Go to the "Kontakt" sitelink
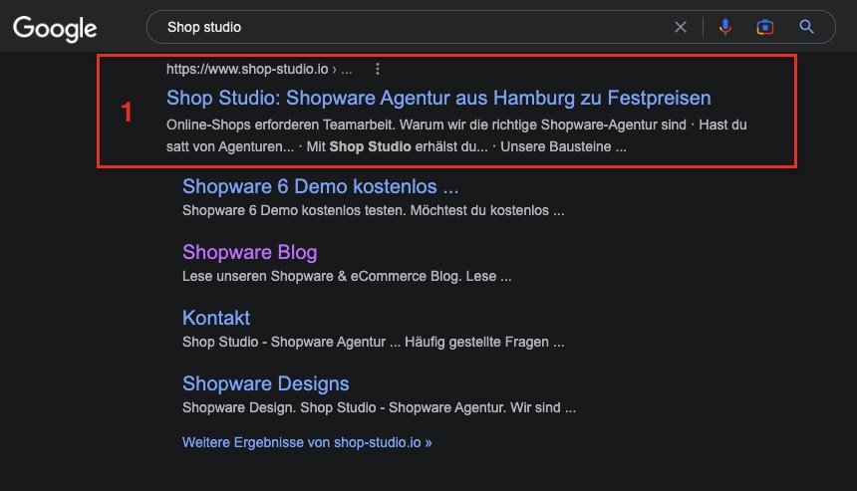This screenshot has width=857, height=491. coord(216,318)
